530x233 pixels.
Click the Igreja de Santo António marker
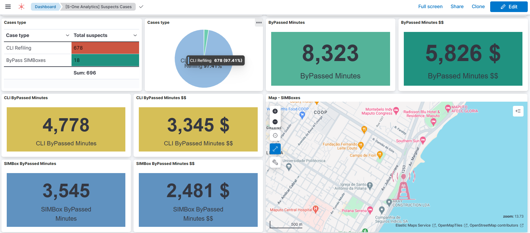370,185
